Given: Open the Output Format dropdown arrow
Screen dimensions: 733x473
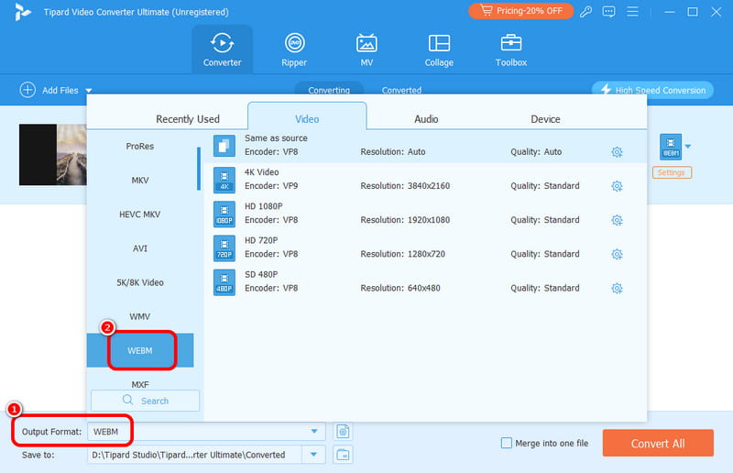Looking at the screenshot, I should [x=314, y=432].
